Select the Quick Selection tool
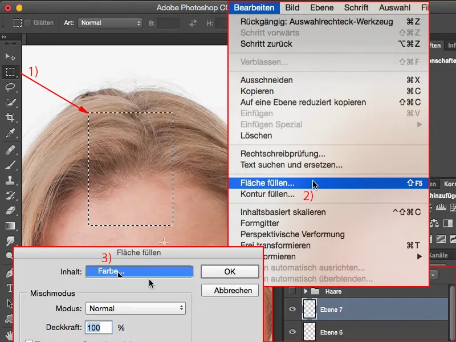This screenshot has height=342, width=456. click(10, 103)
